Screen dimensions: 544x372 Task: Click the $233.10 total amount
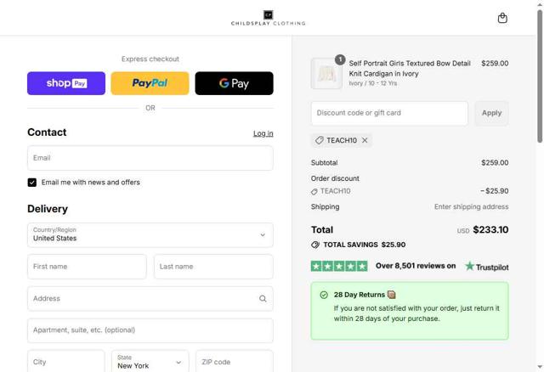point(490,230)
